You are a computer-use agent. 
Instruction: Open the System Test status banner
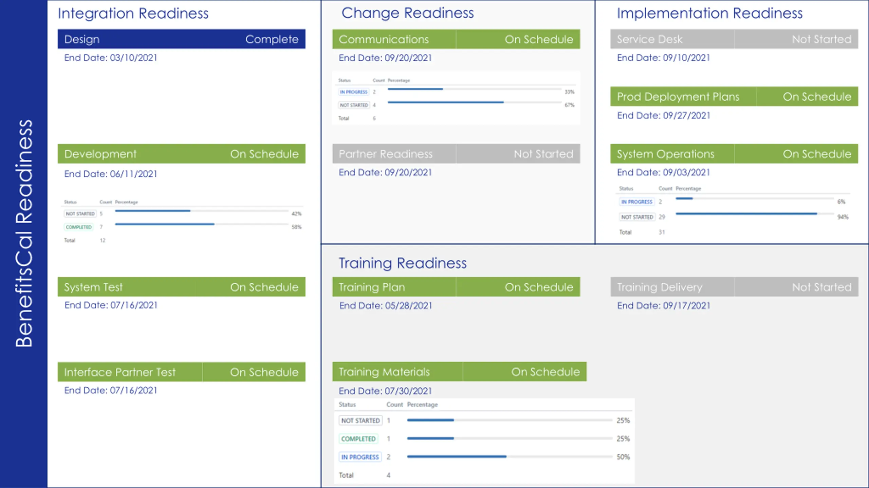[181, 287]
